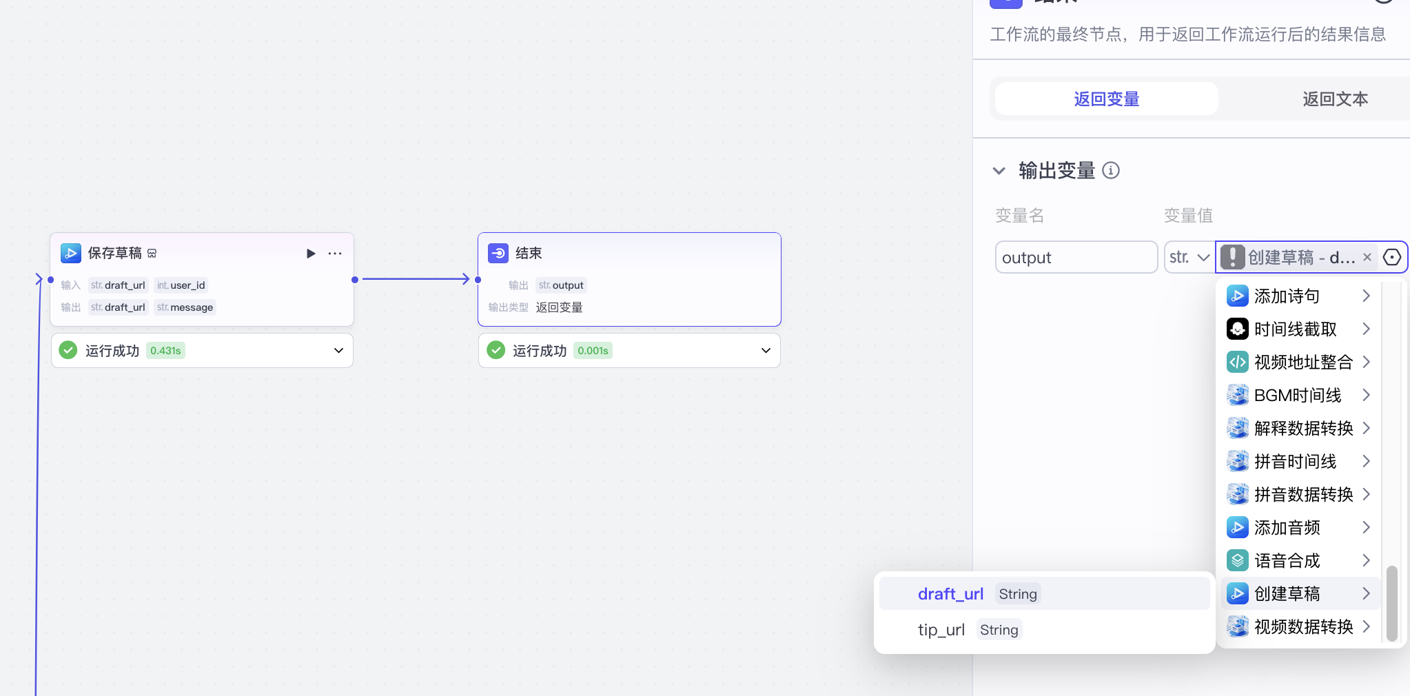1410x696 pixels.
Task: Click the warning icon in variable value field
Action: (x=1233, y=257)
